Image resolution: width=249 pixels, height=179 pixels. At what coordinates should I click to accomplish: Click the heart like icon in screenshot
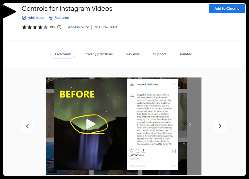(131, 151)
